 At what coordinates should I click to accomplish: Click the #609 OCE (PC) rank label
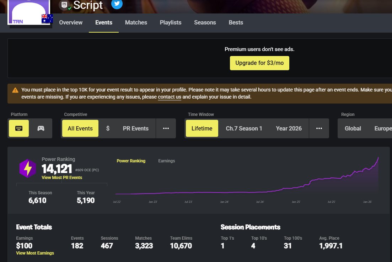tap(87, 170)
